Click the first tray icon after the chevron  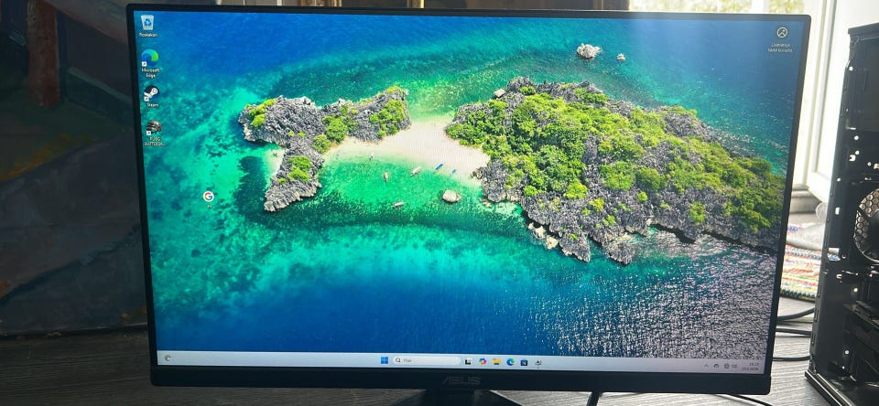716,366
